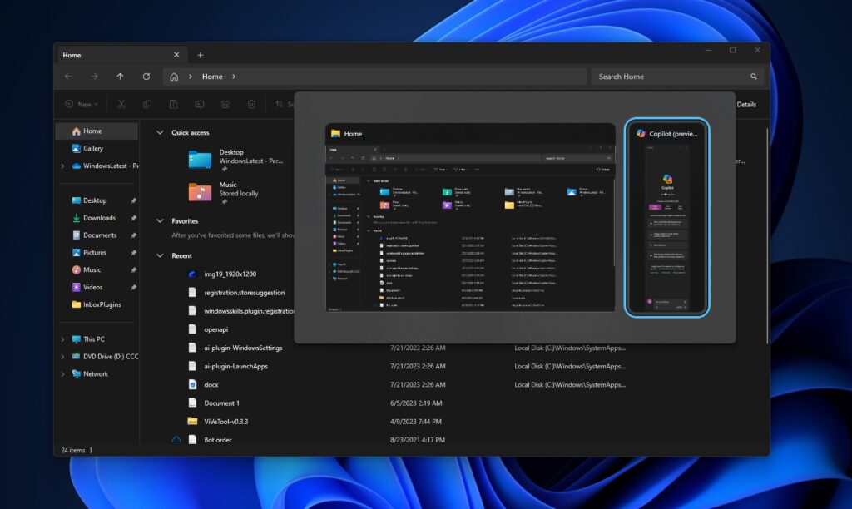852x509 pixels.
Task: Unpin the Desktop quick access shortcut pin
Action: [x=225, y=169]
